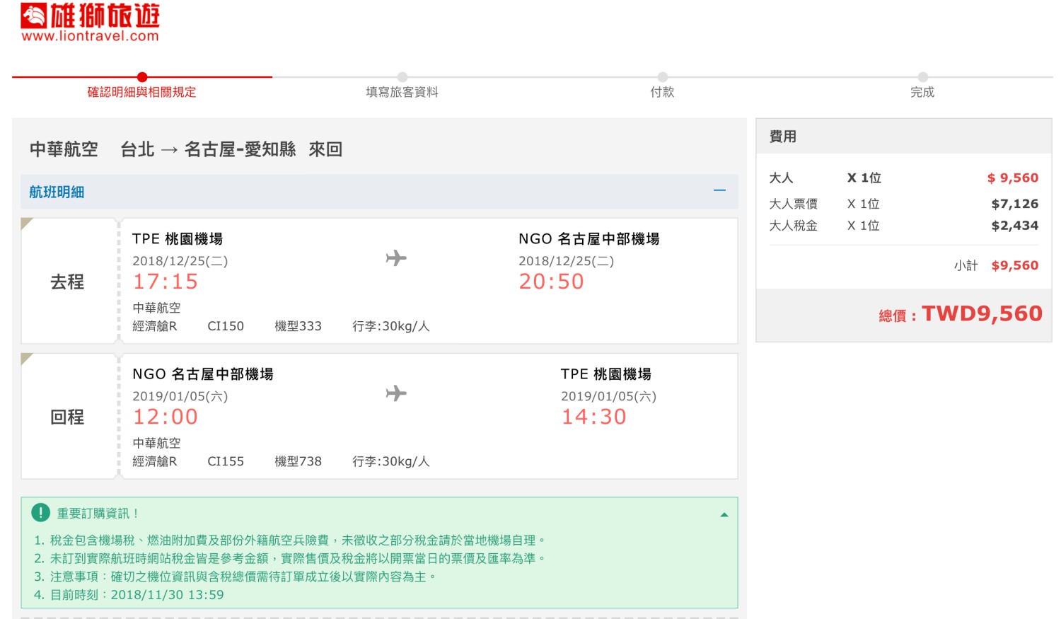Click the CI150 flight number
This screenshot has width=1061, height=619.
(225, 326)
